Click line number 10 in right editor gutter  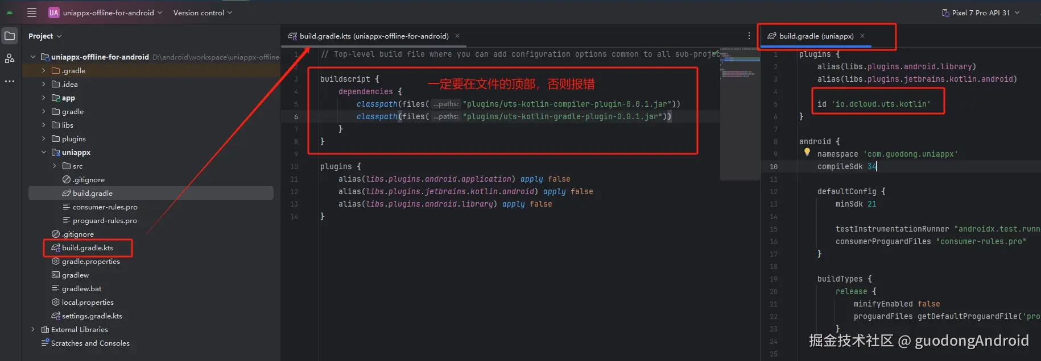[774, 166]
